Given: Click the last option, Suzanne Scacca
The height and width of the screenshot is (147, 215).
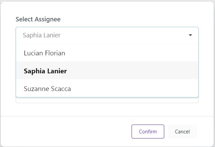Looking at the screenshot, I should pos(47,89).
